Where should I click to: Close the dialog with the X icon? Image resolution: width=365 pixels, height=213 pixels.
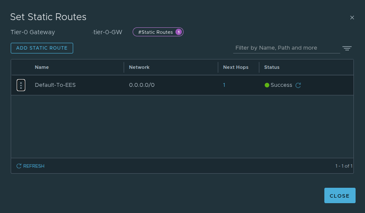pyautogui.click(x=352, y=18)
